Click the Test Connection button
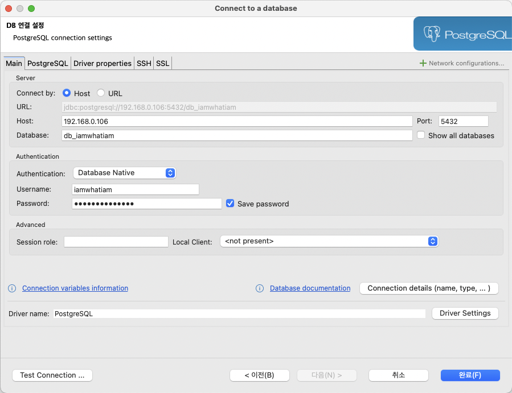512x393 pixels. [52, 375]
